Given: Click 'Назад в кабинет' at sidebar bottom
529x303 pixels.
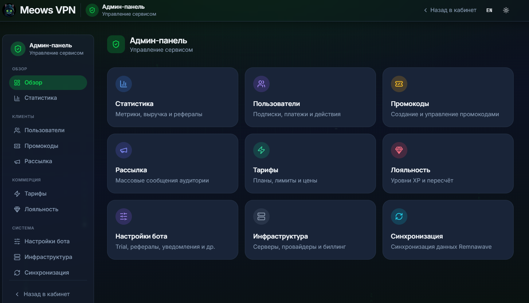Looking at the screenshot, I should tap(47, 294).
